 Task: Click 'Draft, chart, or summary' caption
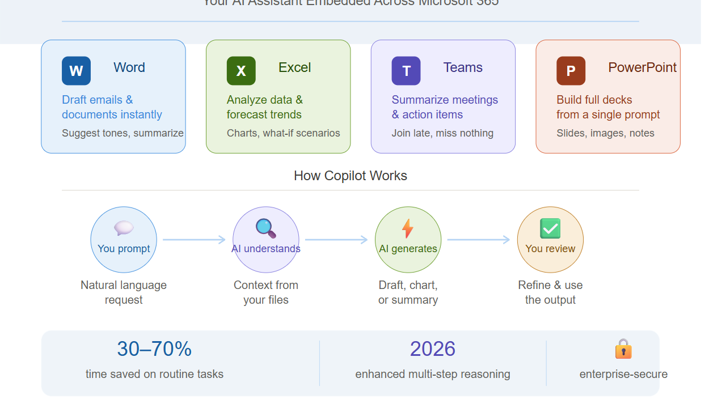coord(408,292)
